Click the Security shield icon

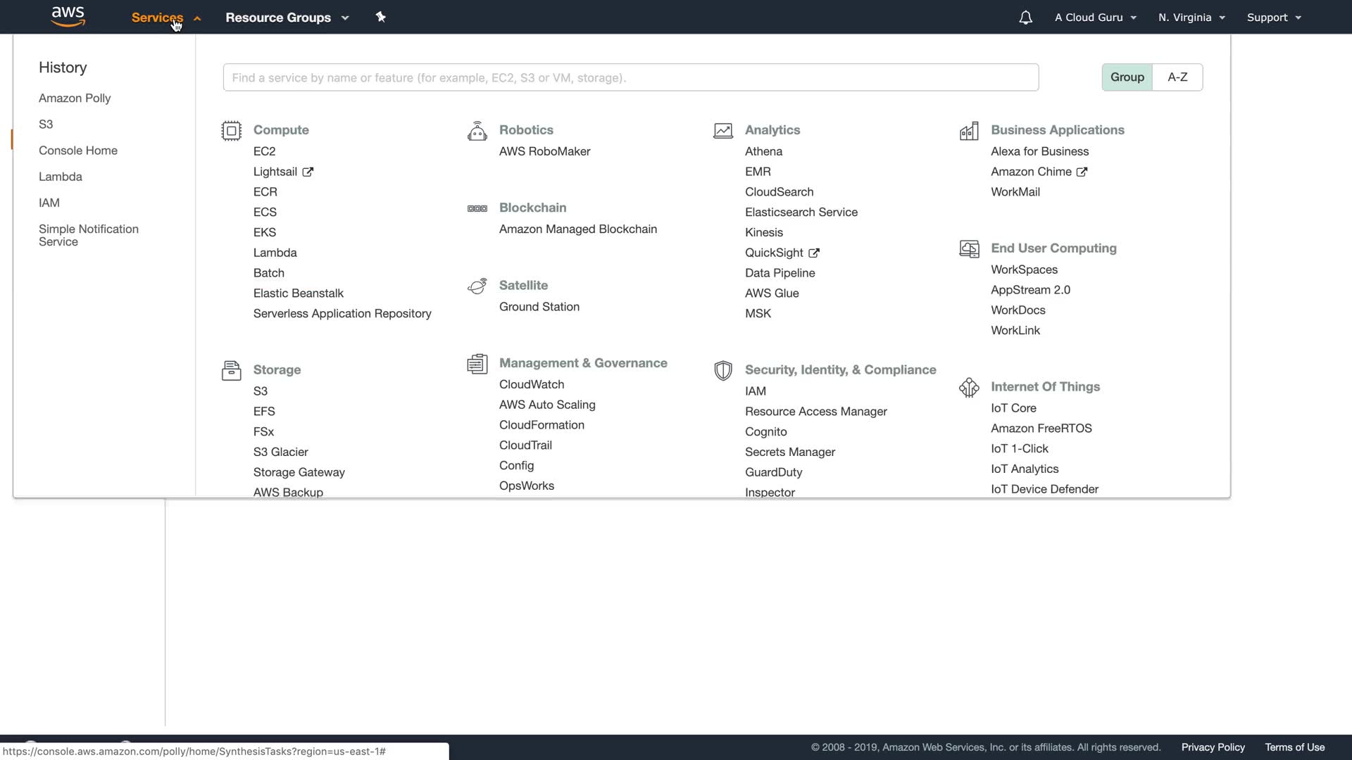722,371
